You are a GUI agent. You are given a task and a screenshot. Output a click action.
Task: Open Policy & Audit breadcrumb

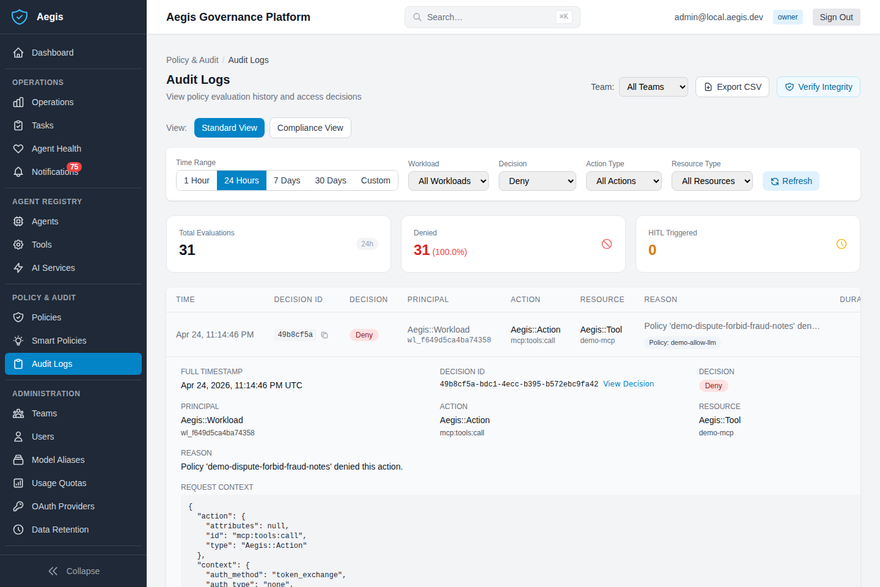192,60
